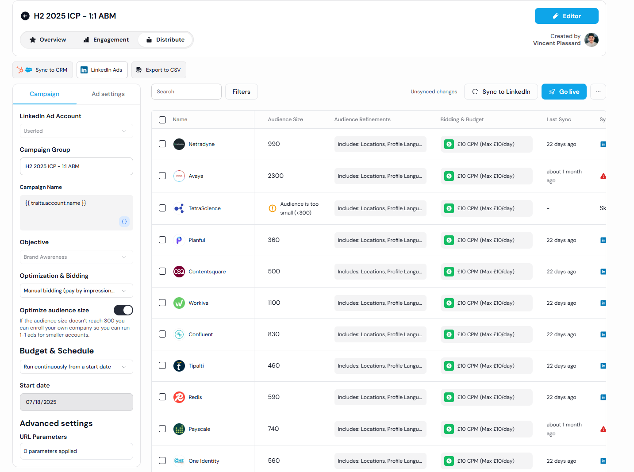This screenshot has width=634, height=472.
Task: Click the Campaign Group text field
Action: [x=77, y=166]
